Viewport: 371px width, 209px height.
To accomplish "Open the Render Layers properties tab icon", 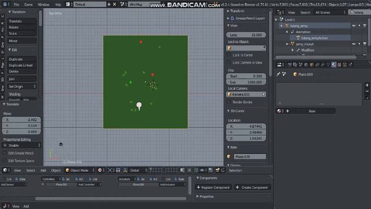I will coord(295,64).
